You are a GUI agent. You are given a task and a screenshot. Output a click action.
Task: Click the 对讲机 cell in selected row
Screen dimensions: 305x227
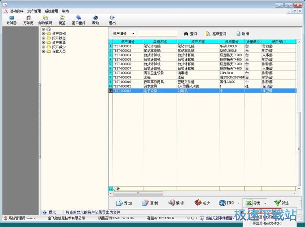[198, 91]
